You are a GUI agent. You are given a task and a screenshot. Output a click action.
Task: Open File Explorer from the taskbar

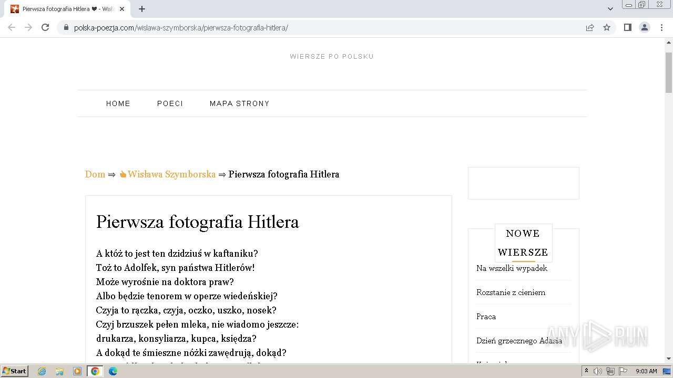point(59,371)
